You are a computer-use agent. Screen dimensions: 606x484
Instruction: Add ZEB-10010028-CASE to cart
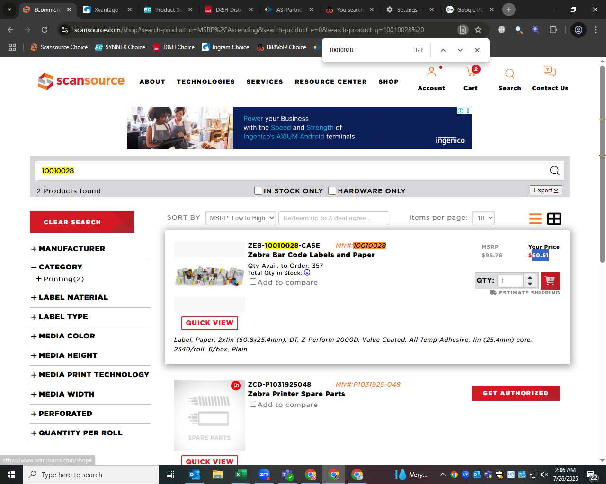click(x=550, y=281)
